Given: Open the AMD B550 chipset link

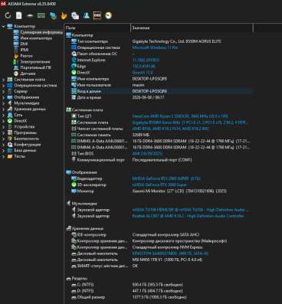Looking at the screenshot, I should (171, 129).
